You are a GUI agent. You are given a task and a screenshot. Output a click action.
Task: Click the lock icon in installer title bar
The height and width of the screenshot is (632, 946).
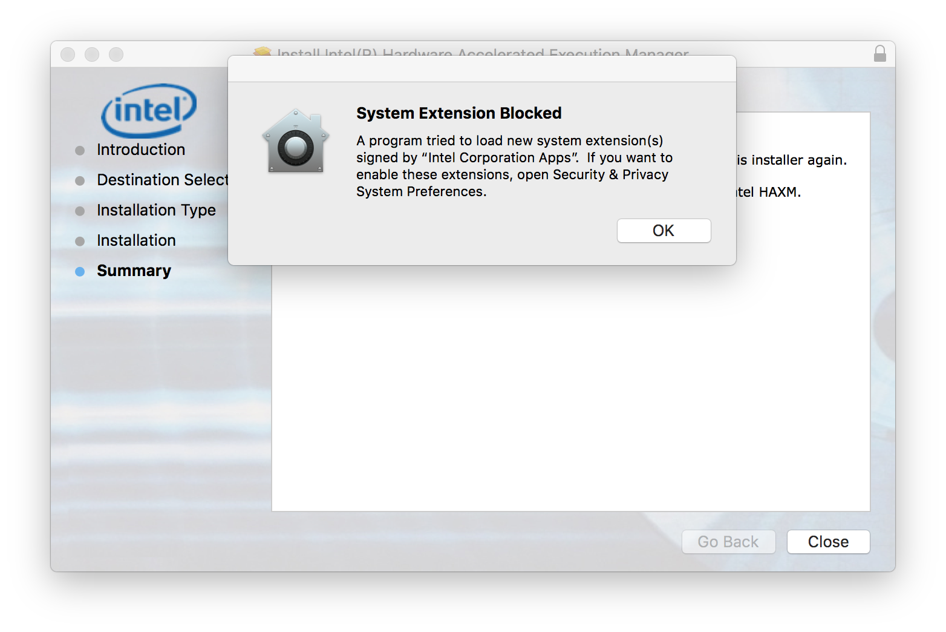pyautogui.click(x=880, y=53)
